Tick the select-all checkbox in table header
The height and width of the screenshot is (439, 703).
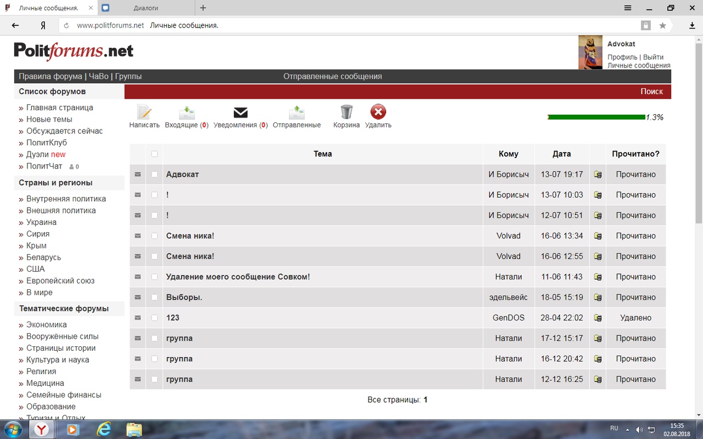click(x=154, y=154)
